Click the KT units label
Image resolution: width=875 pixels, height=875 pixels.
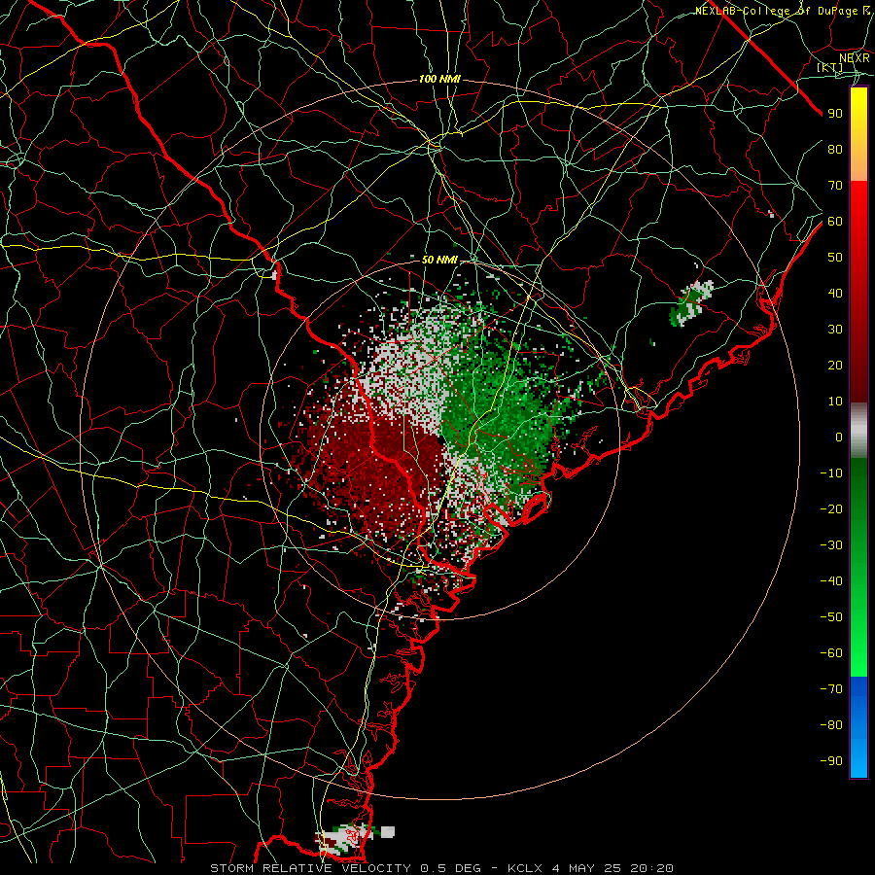[830, 67]
